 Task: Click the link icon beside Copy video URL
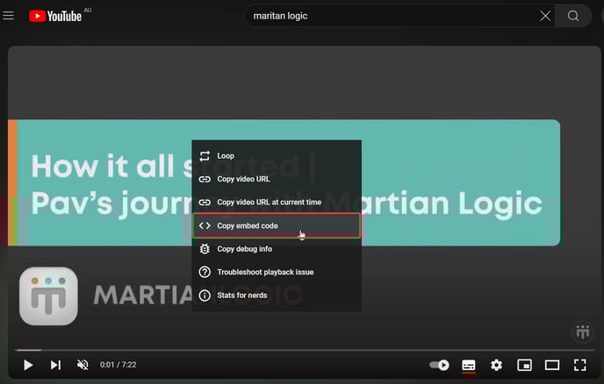[205, 179]
